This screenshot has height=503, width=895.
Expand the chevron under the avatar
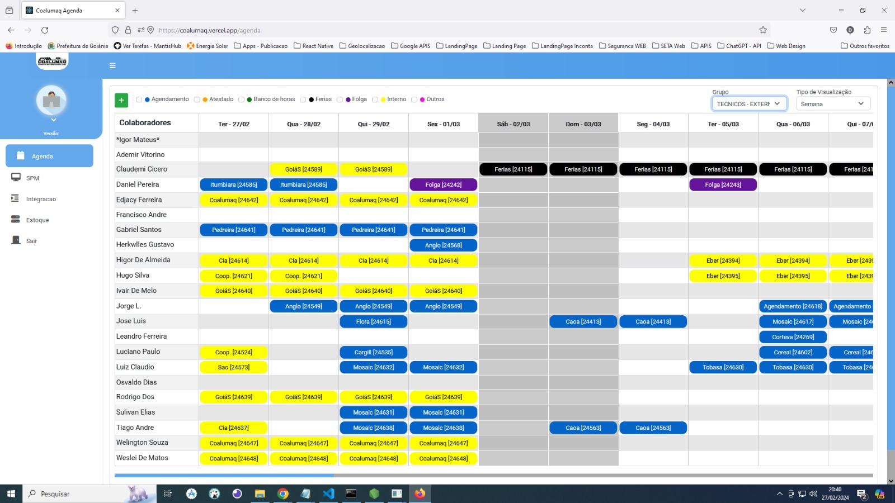54,120
